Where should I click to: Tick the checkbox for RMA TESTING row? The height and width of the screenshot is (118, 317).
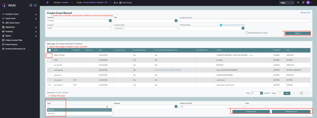(x=49, y=55)
